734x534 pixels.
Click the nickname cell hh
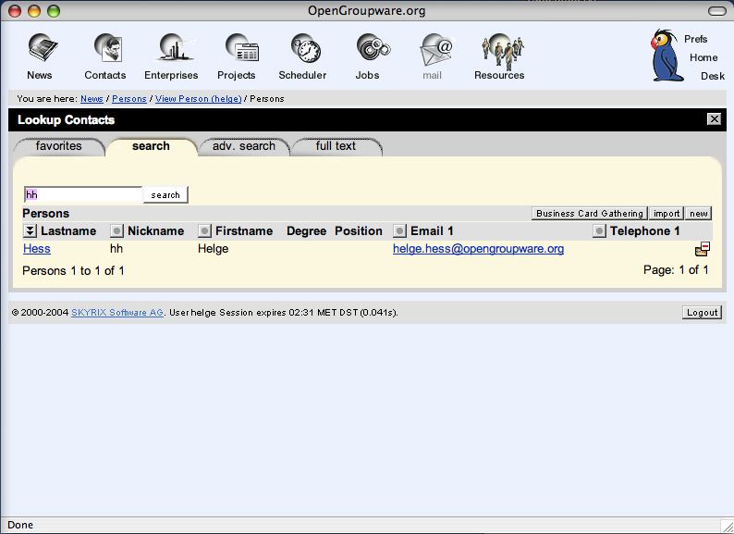(116, 249)
